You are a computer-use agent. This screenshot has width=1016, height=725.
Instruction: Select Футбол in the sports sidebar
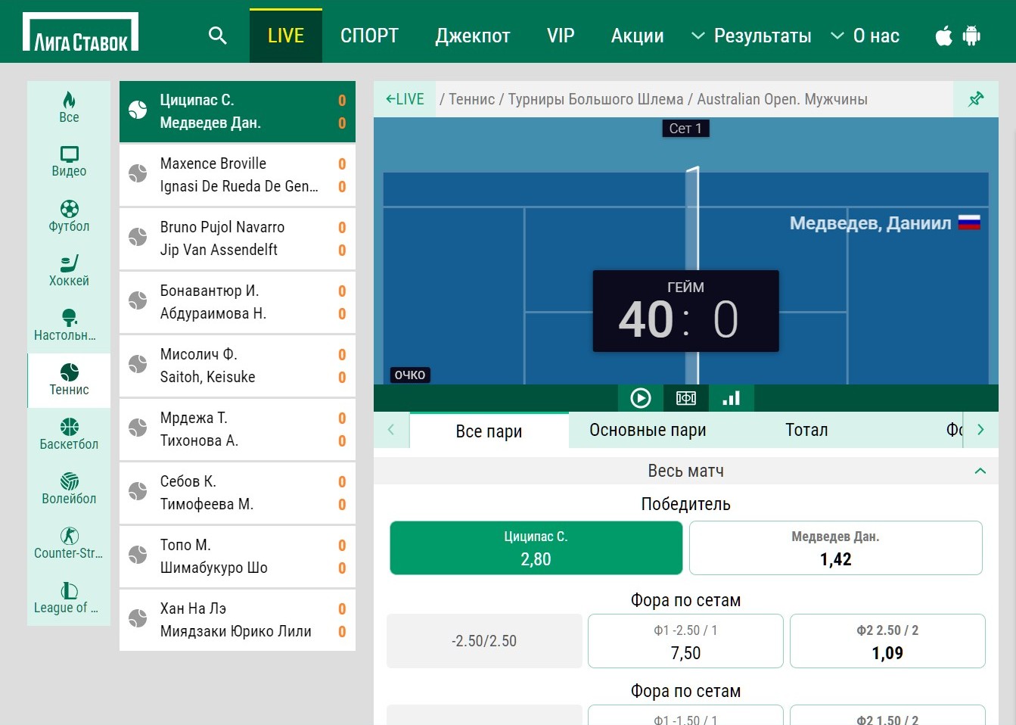tap(69, 216)
